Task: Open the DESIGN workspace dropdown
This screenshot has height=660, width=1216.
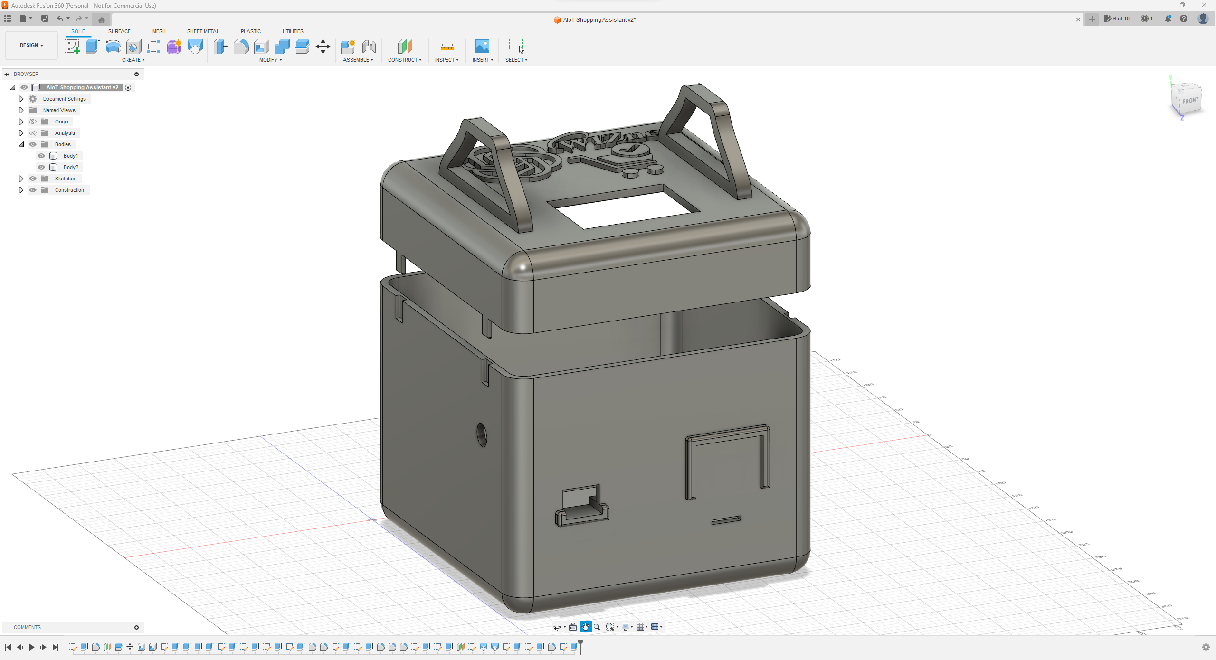Action: click(x=31, y=45)
